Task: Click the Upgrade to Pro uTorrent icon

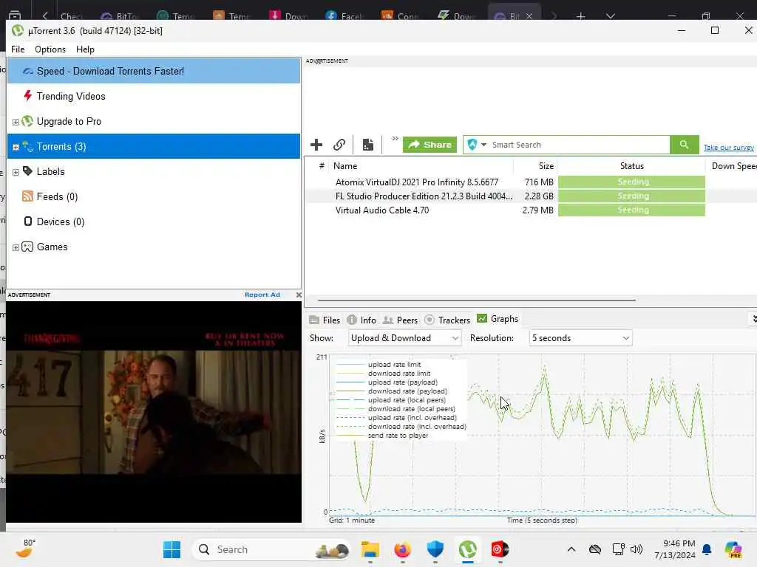Action: (27, 121)
